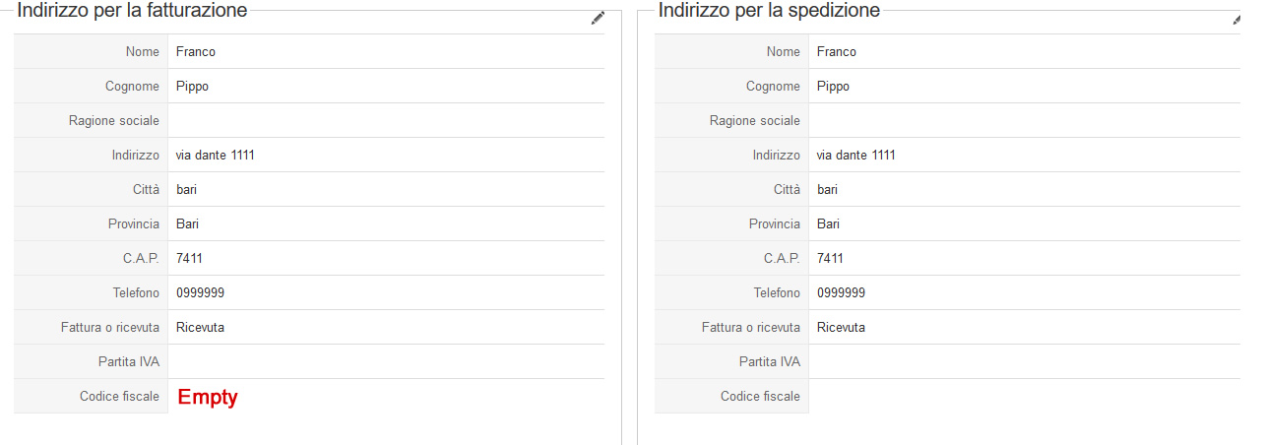This screenshot has width=1264, height=445.
Task: Select the billing Nome value Franco
Action: (196, 52)
